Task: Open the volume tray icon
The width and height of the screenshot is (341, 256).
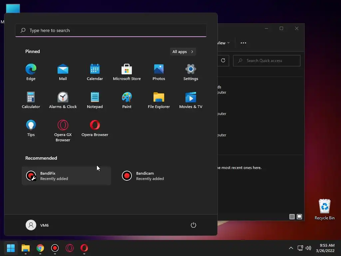Action: 308,248
